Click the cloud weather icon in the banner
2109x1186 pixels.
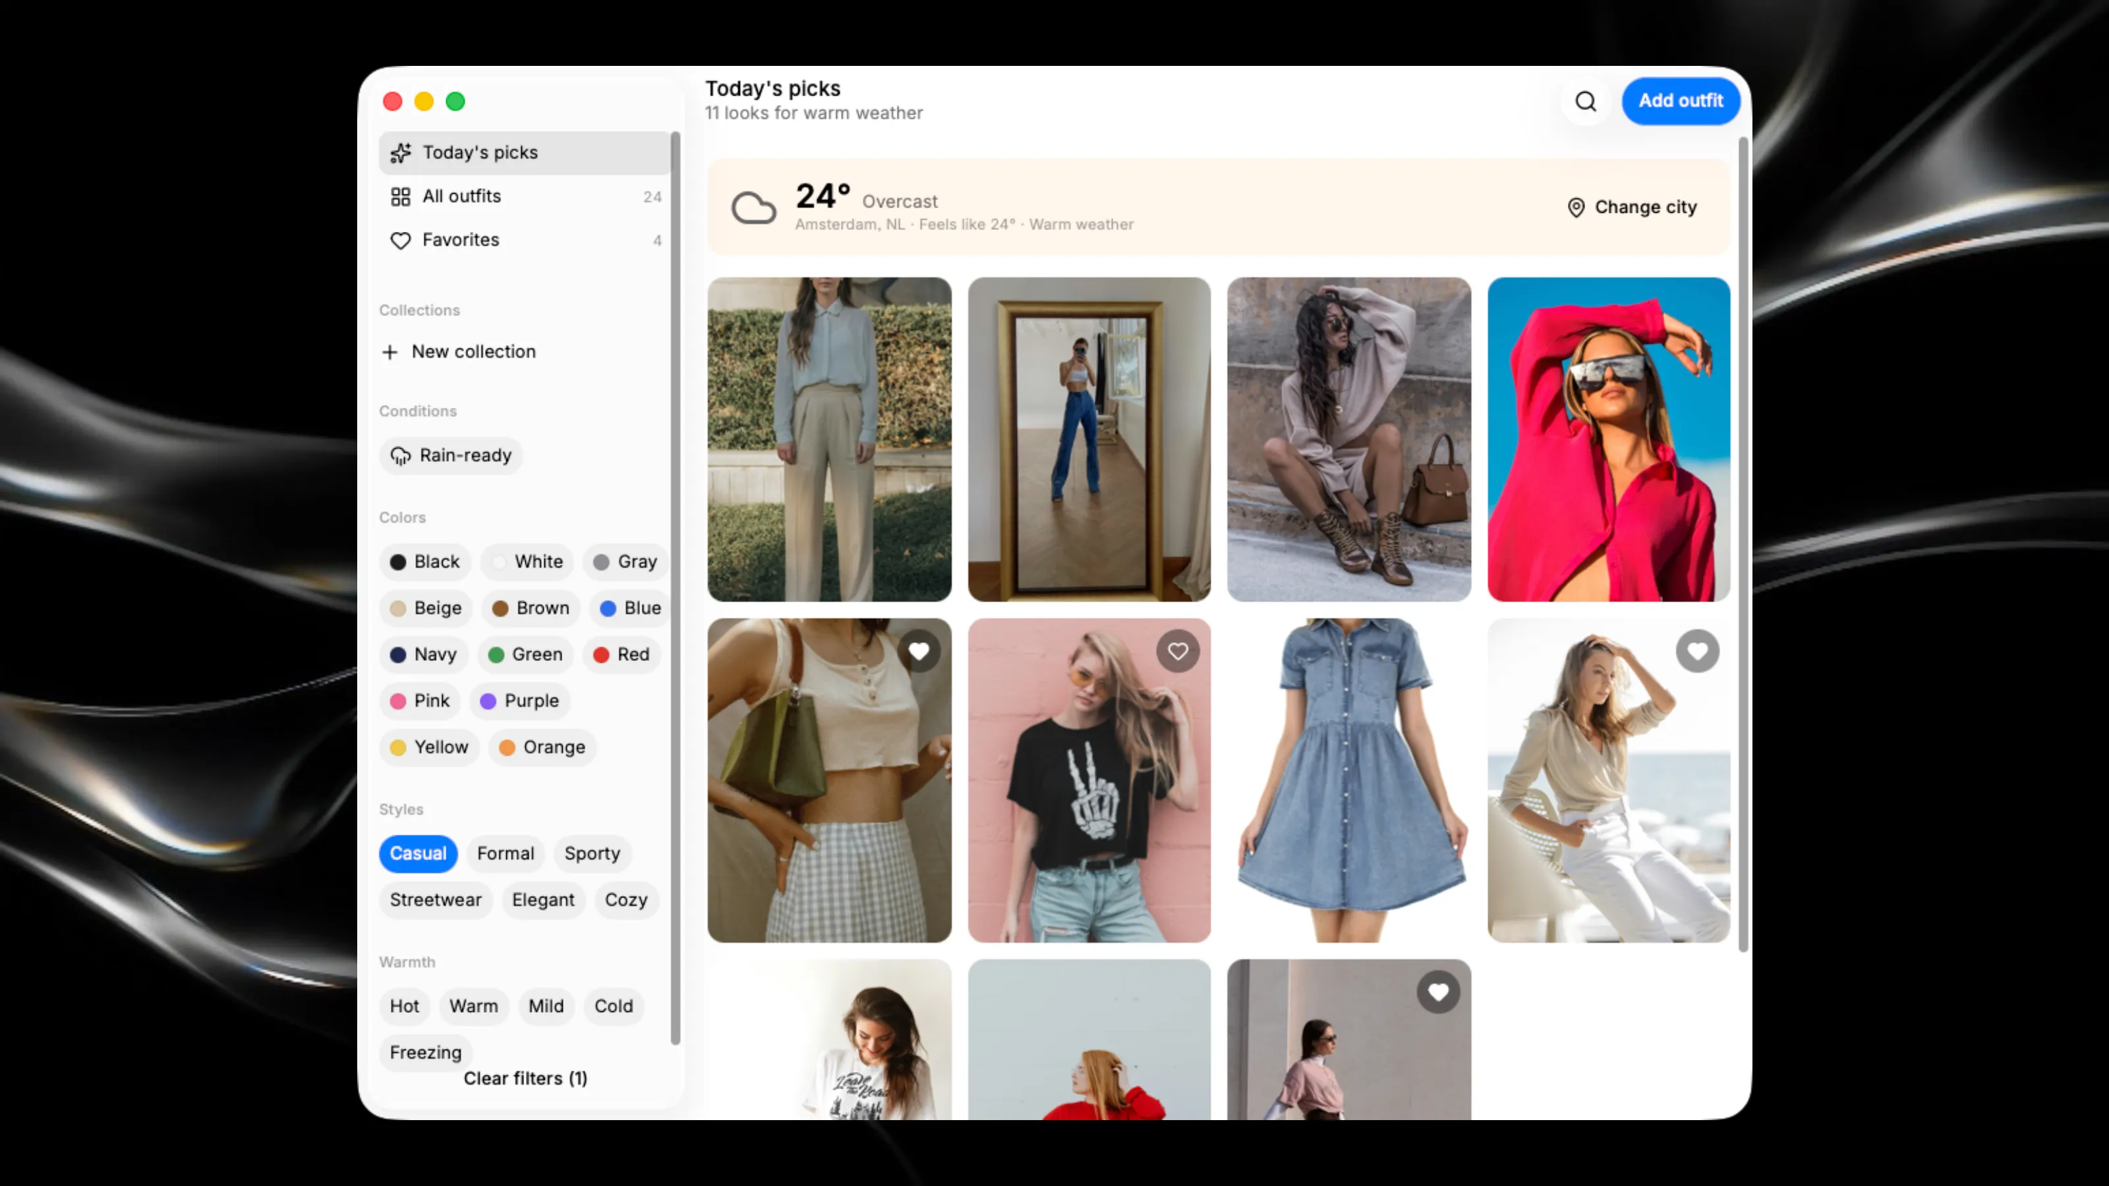(x=753, y=208)
